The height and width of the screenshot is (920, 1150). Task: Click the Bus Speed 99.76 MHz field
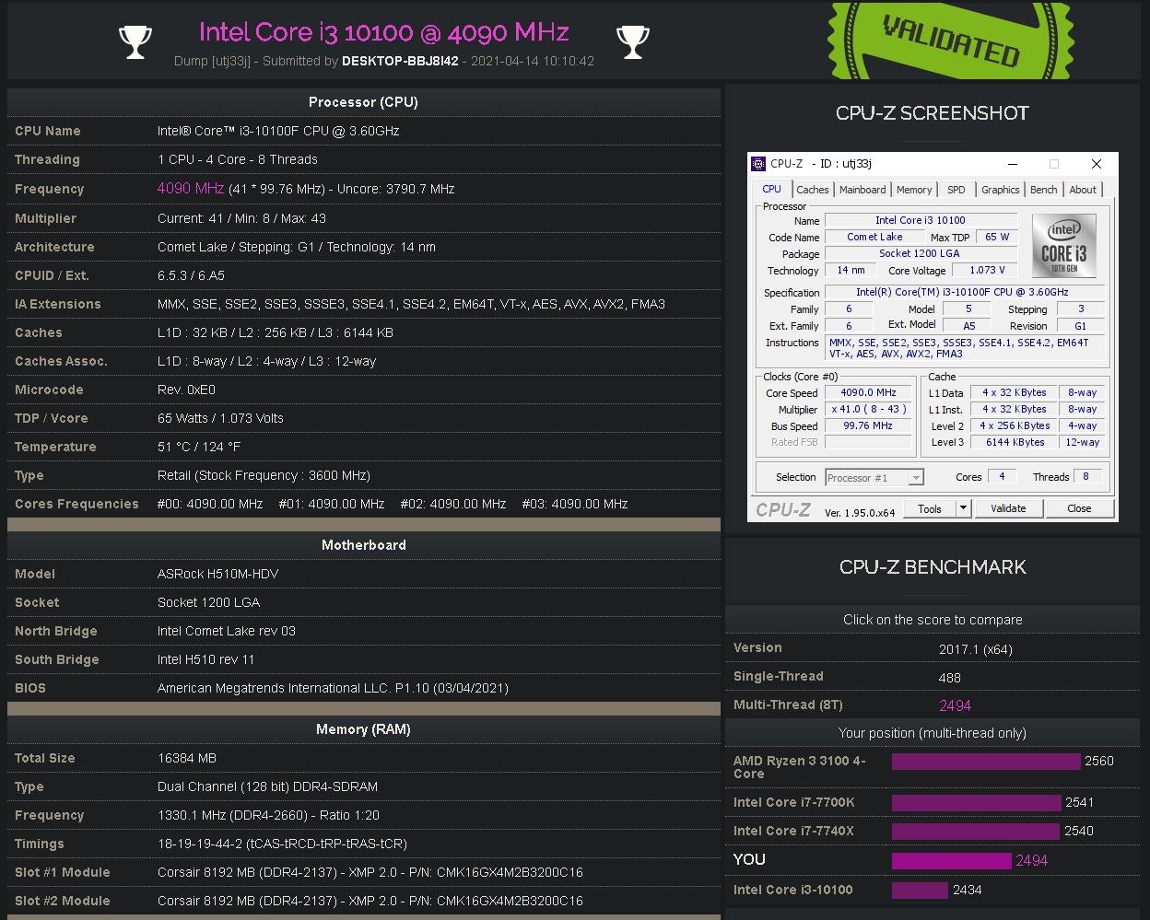(868, 426)
